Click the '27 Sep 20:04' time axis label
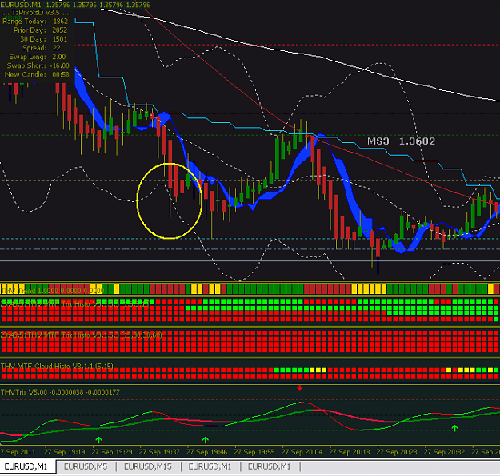Image resolution: width=500 pixels, height=476 pixels. pyautogui.click(x=302, y=452)
